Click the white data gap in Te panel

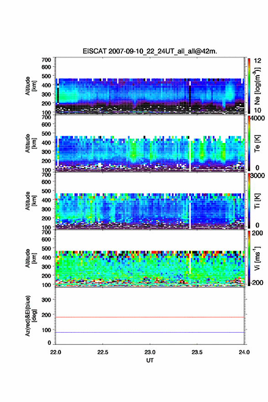tap(190, 156)
